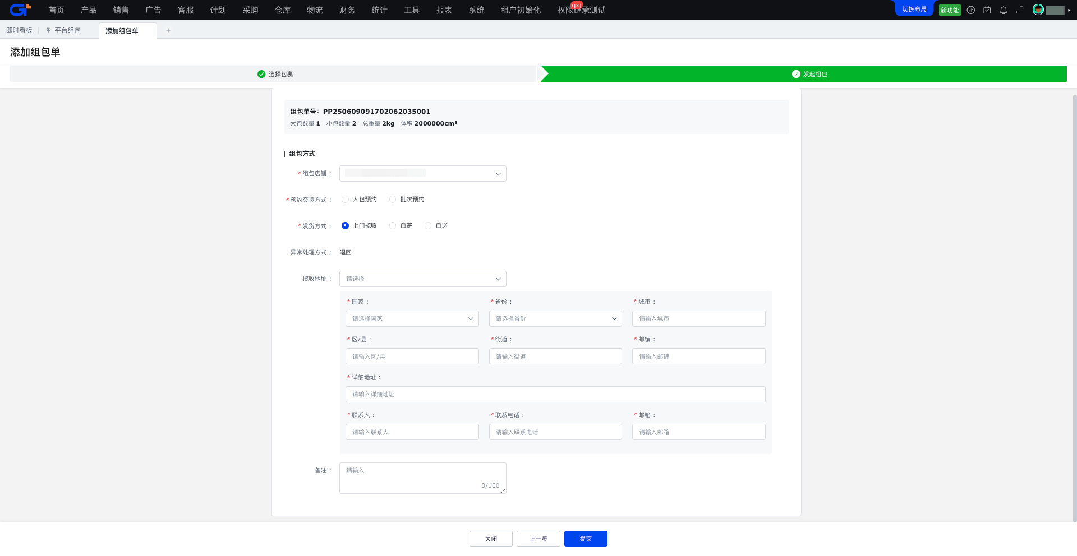1077x556 pixels.
Task: Click the 退回 exception handling value
Action: point(346,253)
